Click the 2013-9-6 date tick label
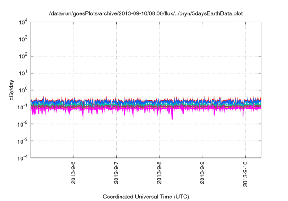288x201 pixels. point(73,173)
